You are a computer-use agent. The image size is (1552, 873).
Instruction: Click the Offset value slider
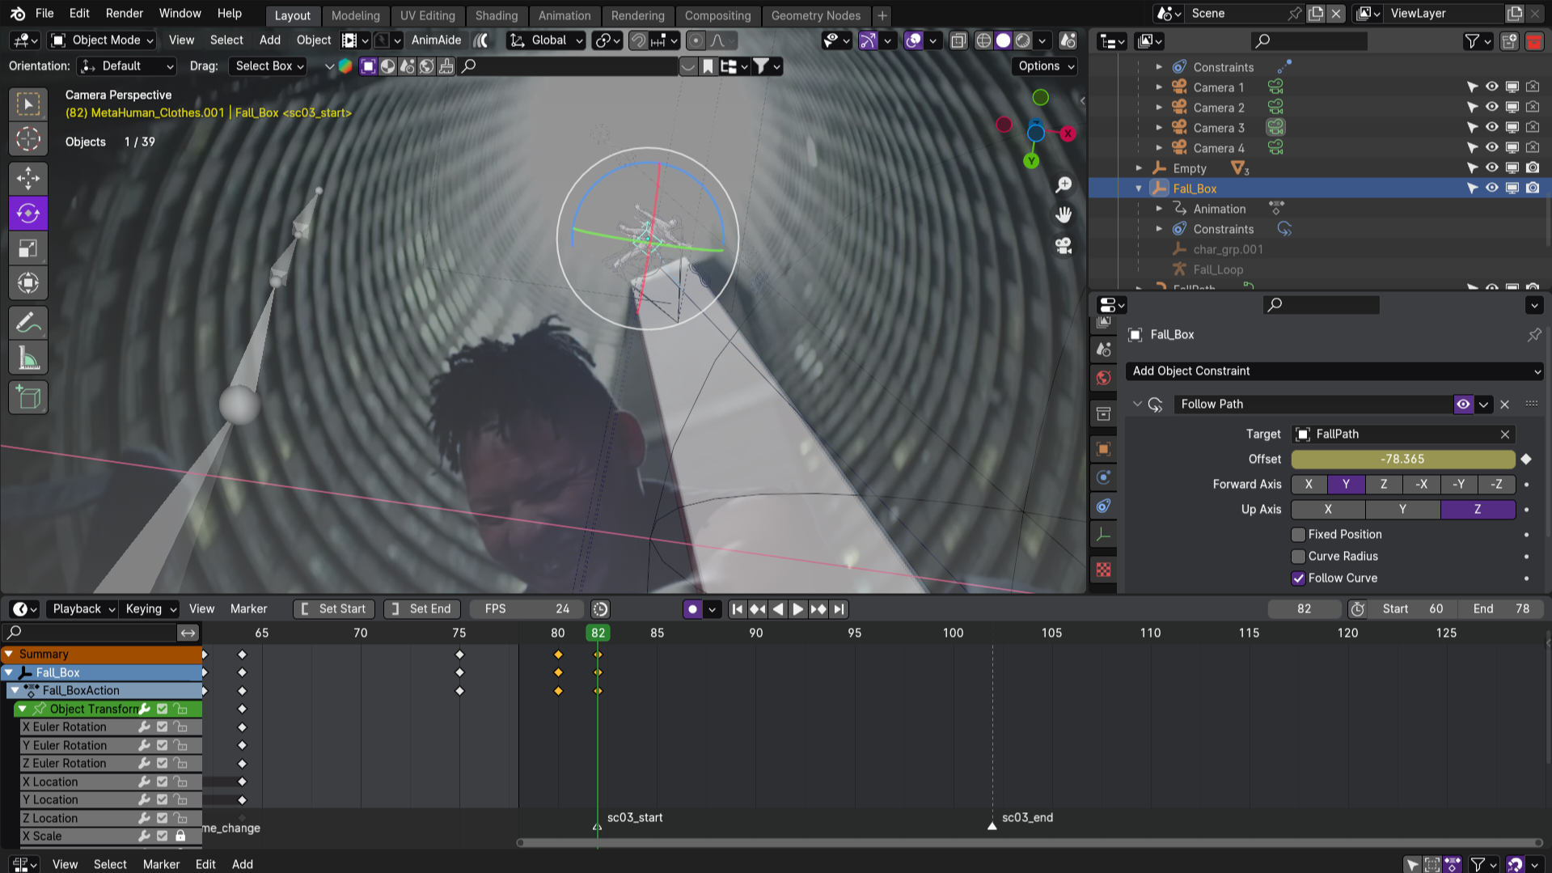[x=1402, y=460]
